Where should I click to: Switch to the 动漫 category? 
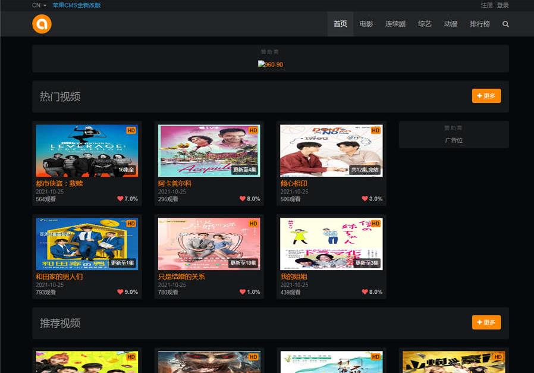pyautogui.click(x=450, y=24)
